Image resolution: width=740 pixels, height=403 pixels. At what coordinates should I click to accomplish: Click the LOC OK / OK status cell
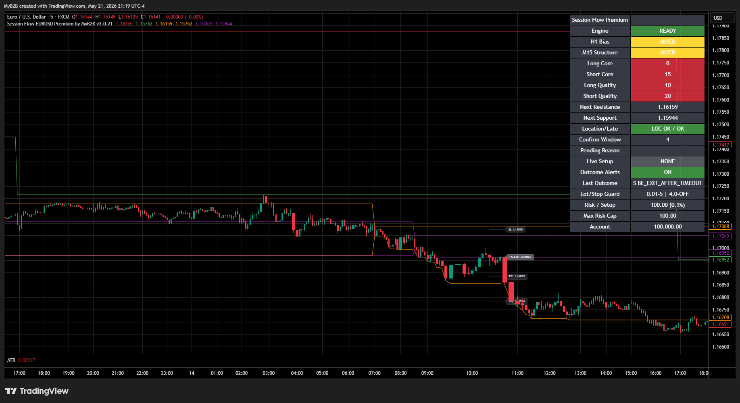click(x=667, y=129)
